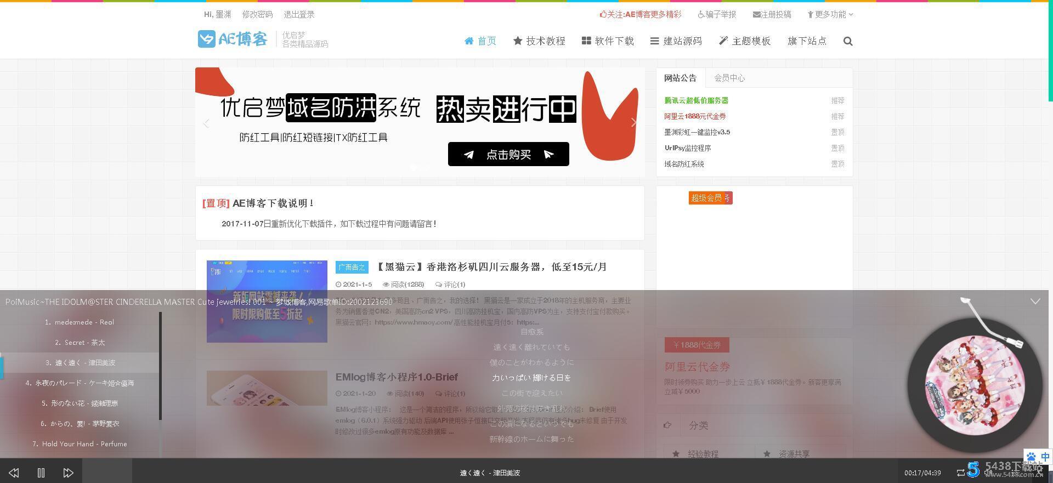Click the ￥1888代金券 red badge

(x=697, y=345)
